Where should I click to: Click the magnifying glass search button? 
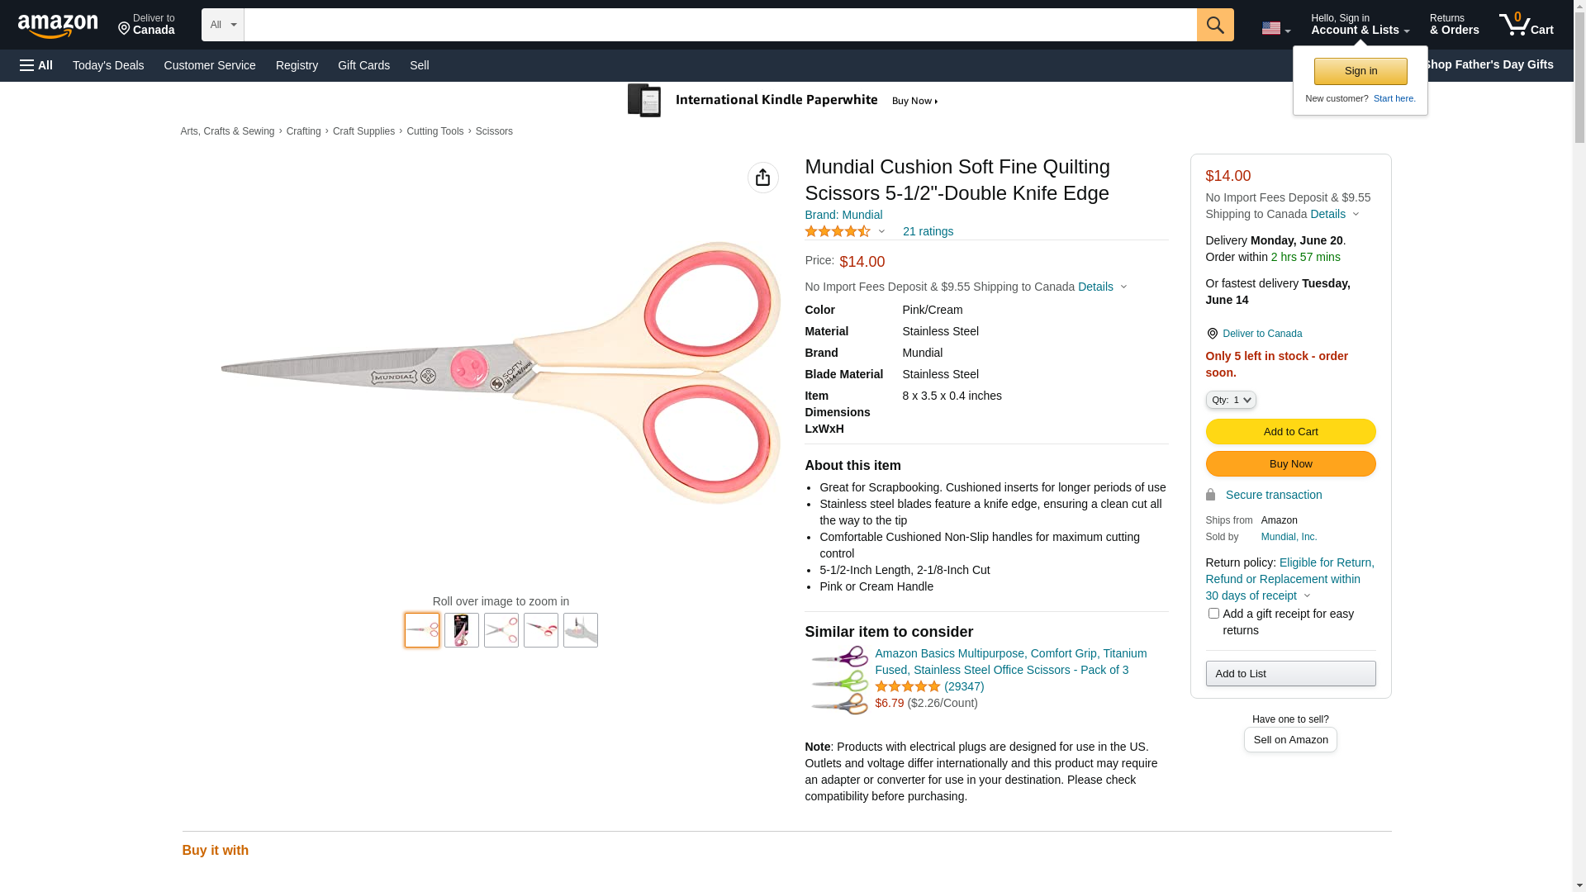tap(1215, 25)
